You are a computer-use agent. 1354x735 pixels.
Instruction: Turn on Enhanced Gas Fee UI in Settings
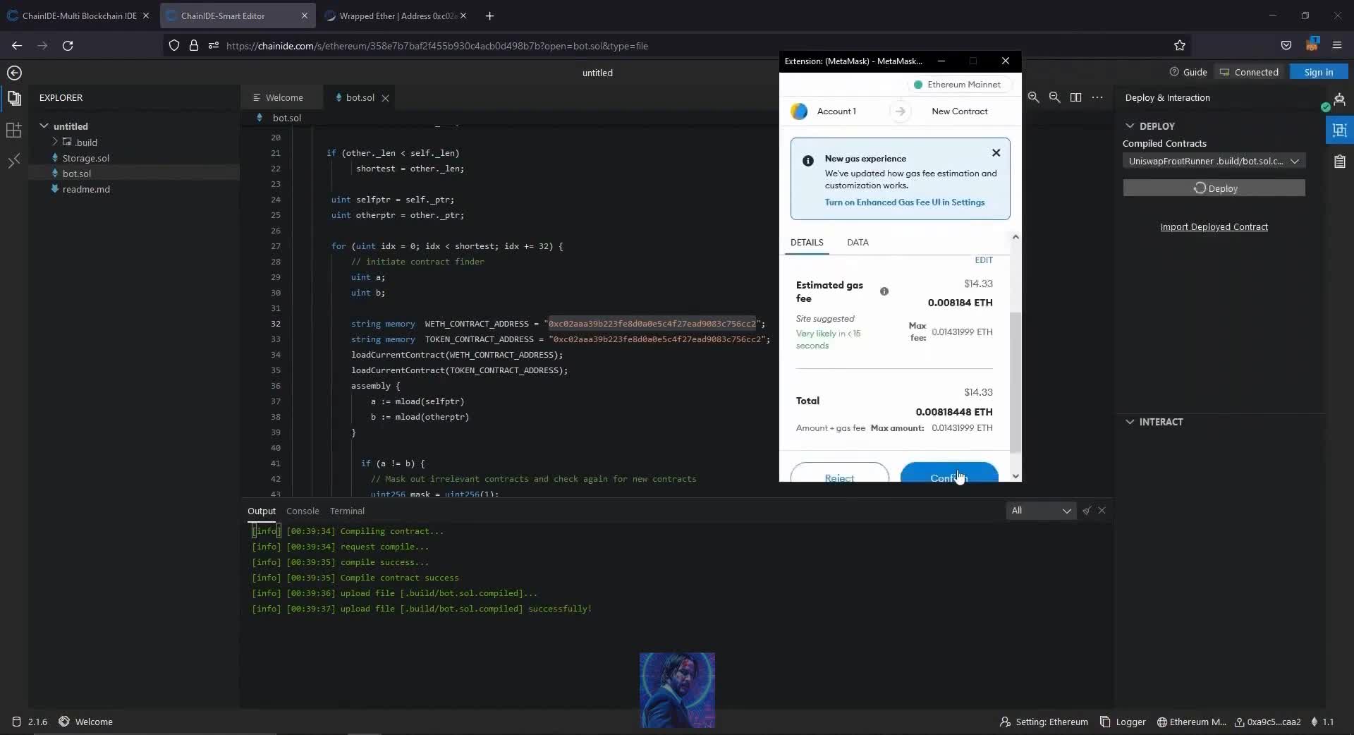coord(905,203)
